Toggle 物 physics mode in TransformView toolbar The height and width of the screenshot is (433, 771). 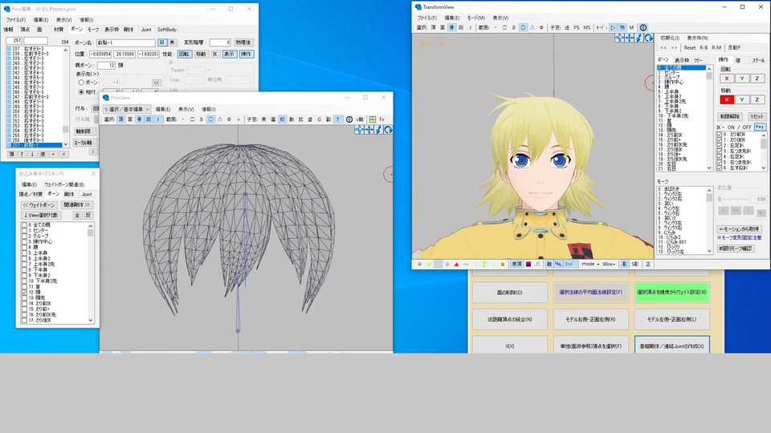pyautogui.click(x=622, y=27)
